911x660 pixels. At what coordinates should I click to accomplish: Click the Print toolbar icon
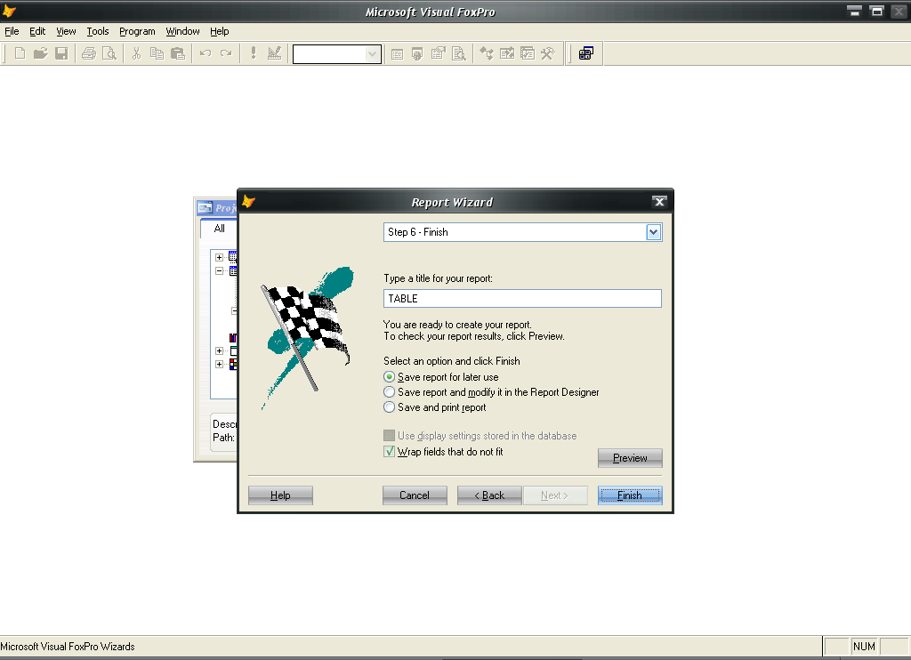coord(88,54)
